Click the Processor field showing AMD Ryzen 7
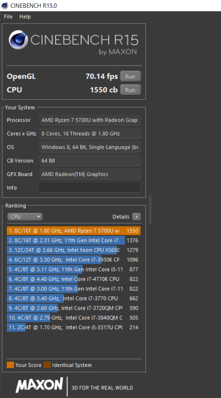 [90, 120]
